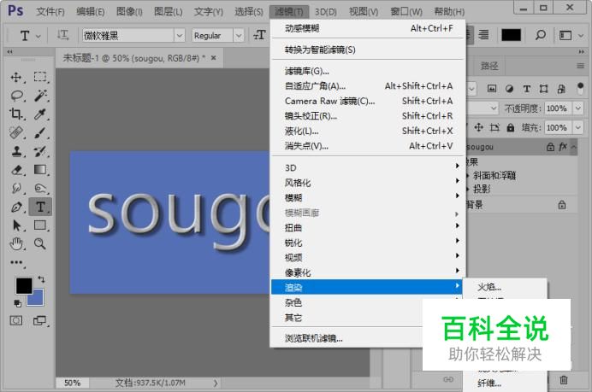Expand the status bar info arrow
This screenshot has width=592, height=392.
pyautogui.click(x=216, y=383)
